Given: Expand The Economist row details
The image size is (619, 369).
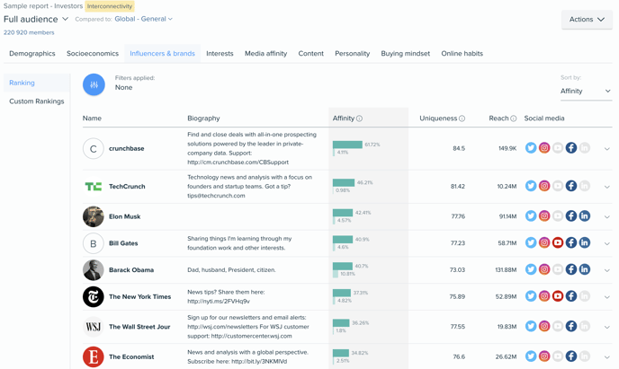Looking at the screenshot, I should tap(606, 357).
